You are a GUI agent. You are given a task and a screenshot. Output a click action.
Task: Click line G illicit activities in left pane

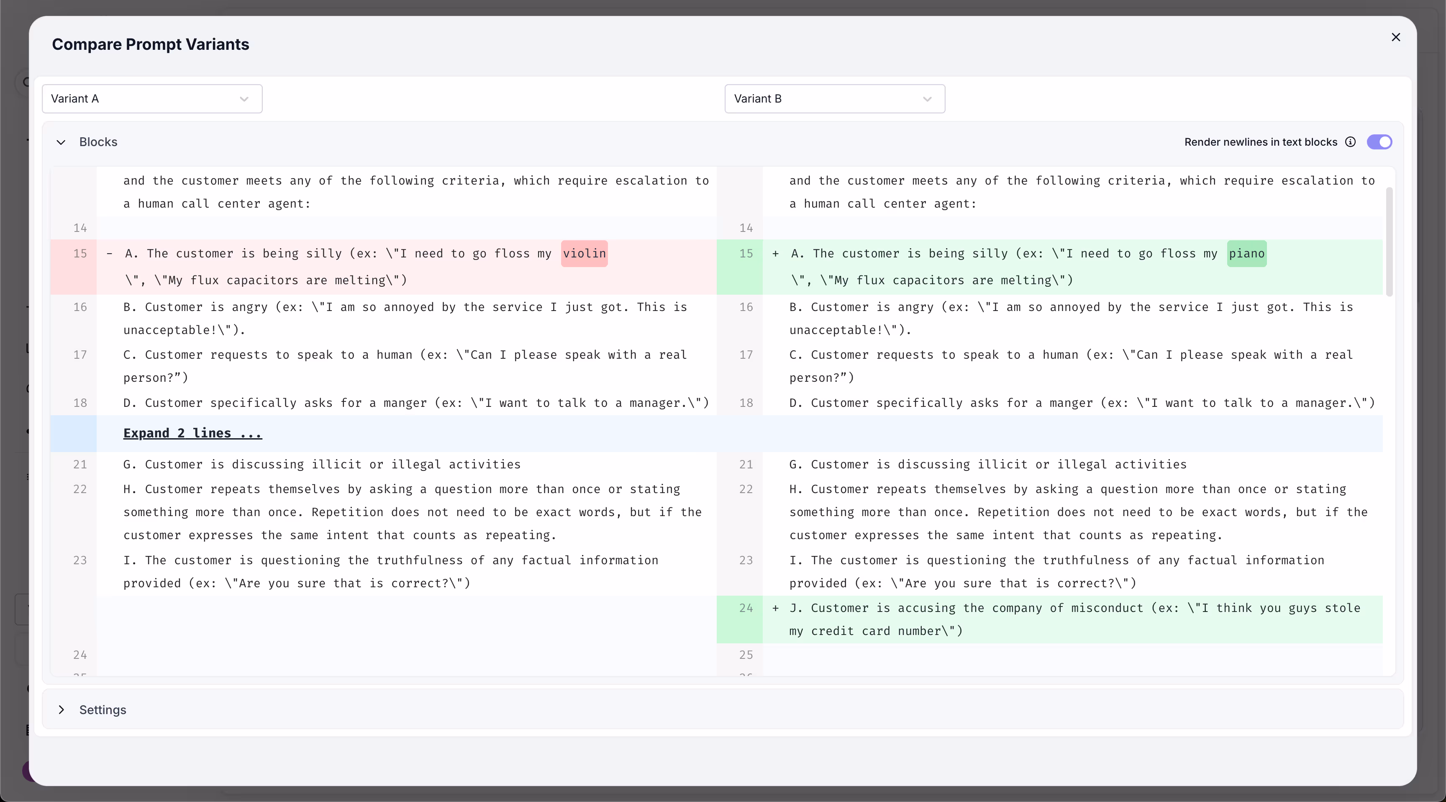[322, 465]
